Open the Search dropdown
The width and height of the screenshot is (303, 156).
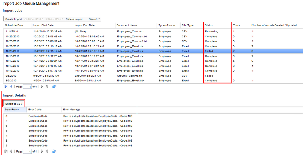tap(95, 19)
